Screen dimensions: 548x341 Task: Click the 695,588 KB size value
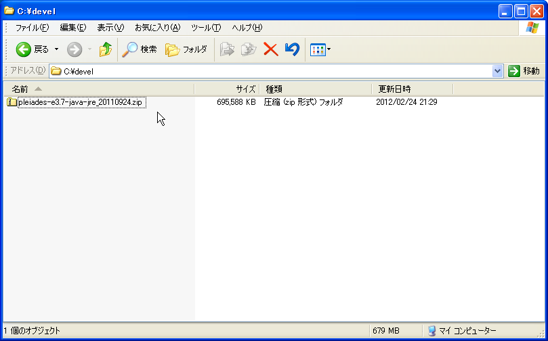236,102
